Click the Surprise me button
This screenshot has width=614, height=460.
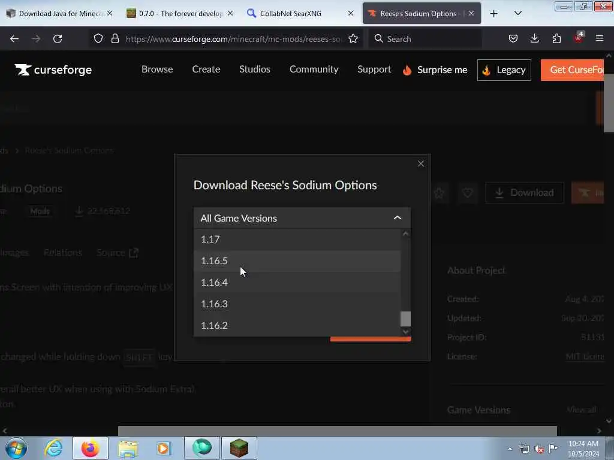435,70
